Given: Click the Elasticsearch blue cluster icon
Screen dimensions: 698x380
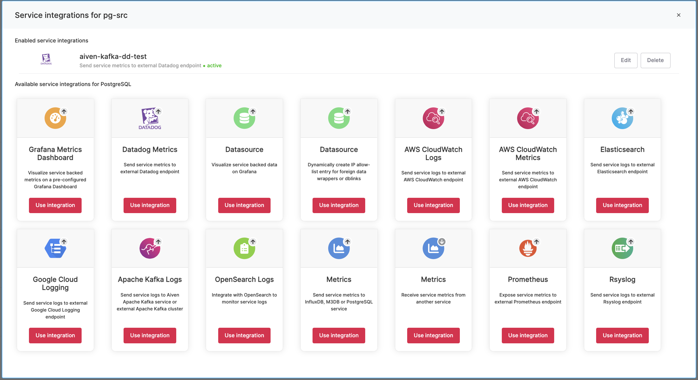Looking at the screenshot, I should [x=622, y=118].
